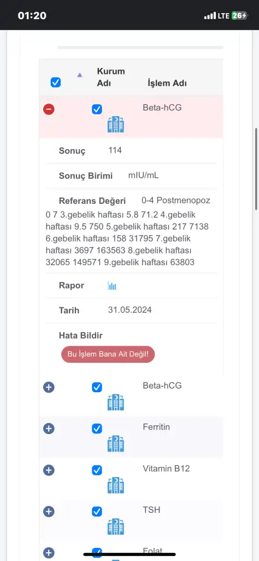Expand the TSH result details
This screenshot has width=259, height=561.
pyautogui.click(x=49, y=511)
